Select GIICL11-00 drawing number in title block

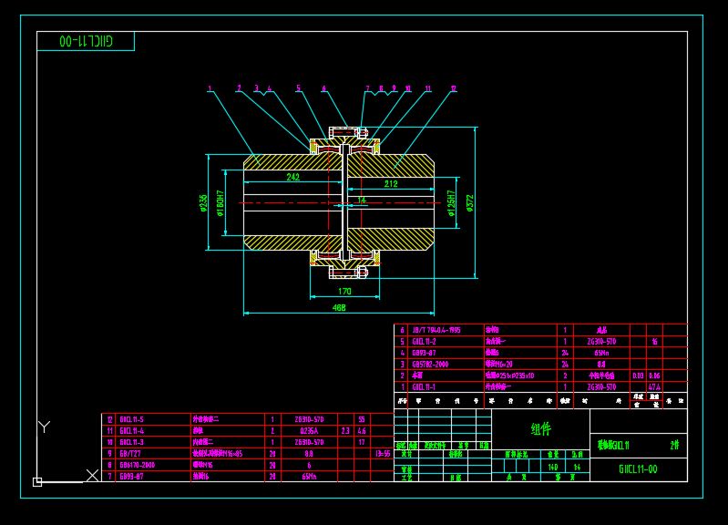tap(638, 469)
